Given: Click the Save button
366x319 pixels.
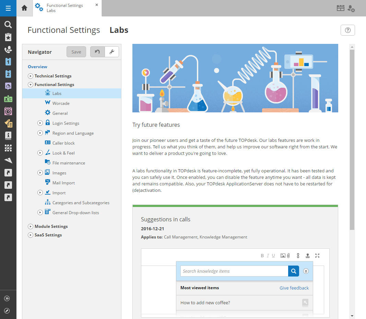Looking at the screenshot, I should tap(76, 52).
